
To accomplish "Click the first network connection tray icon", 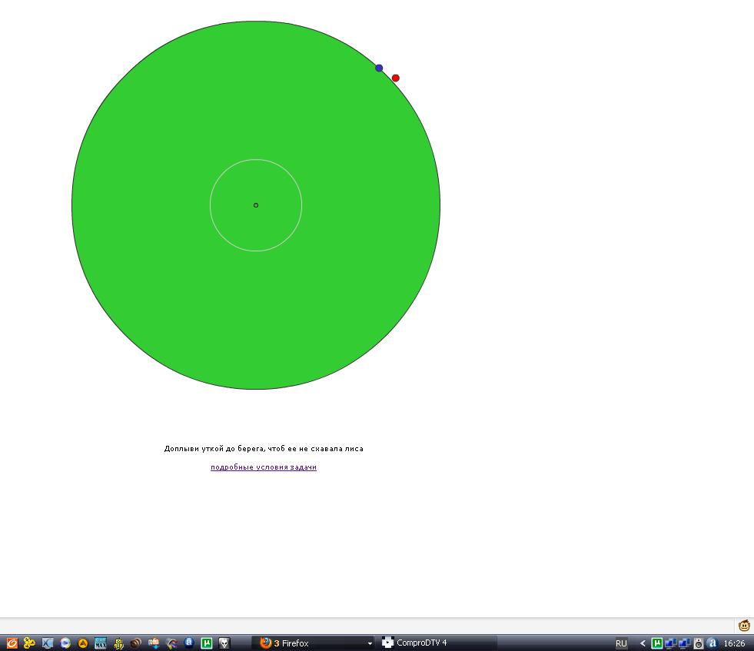I will 671,643.
